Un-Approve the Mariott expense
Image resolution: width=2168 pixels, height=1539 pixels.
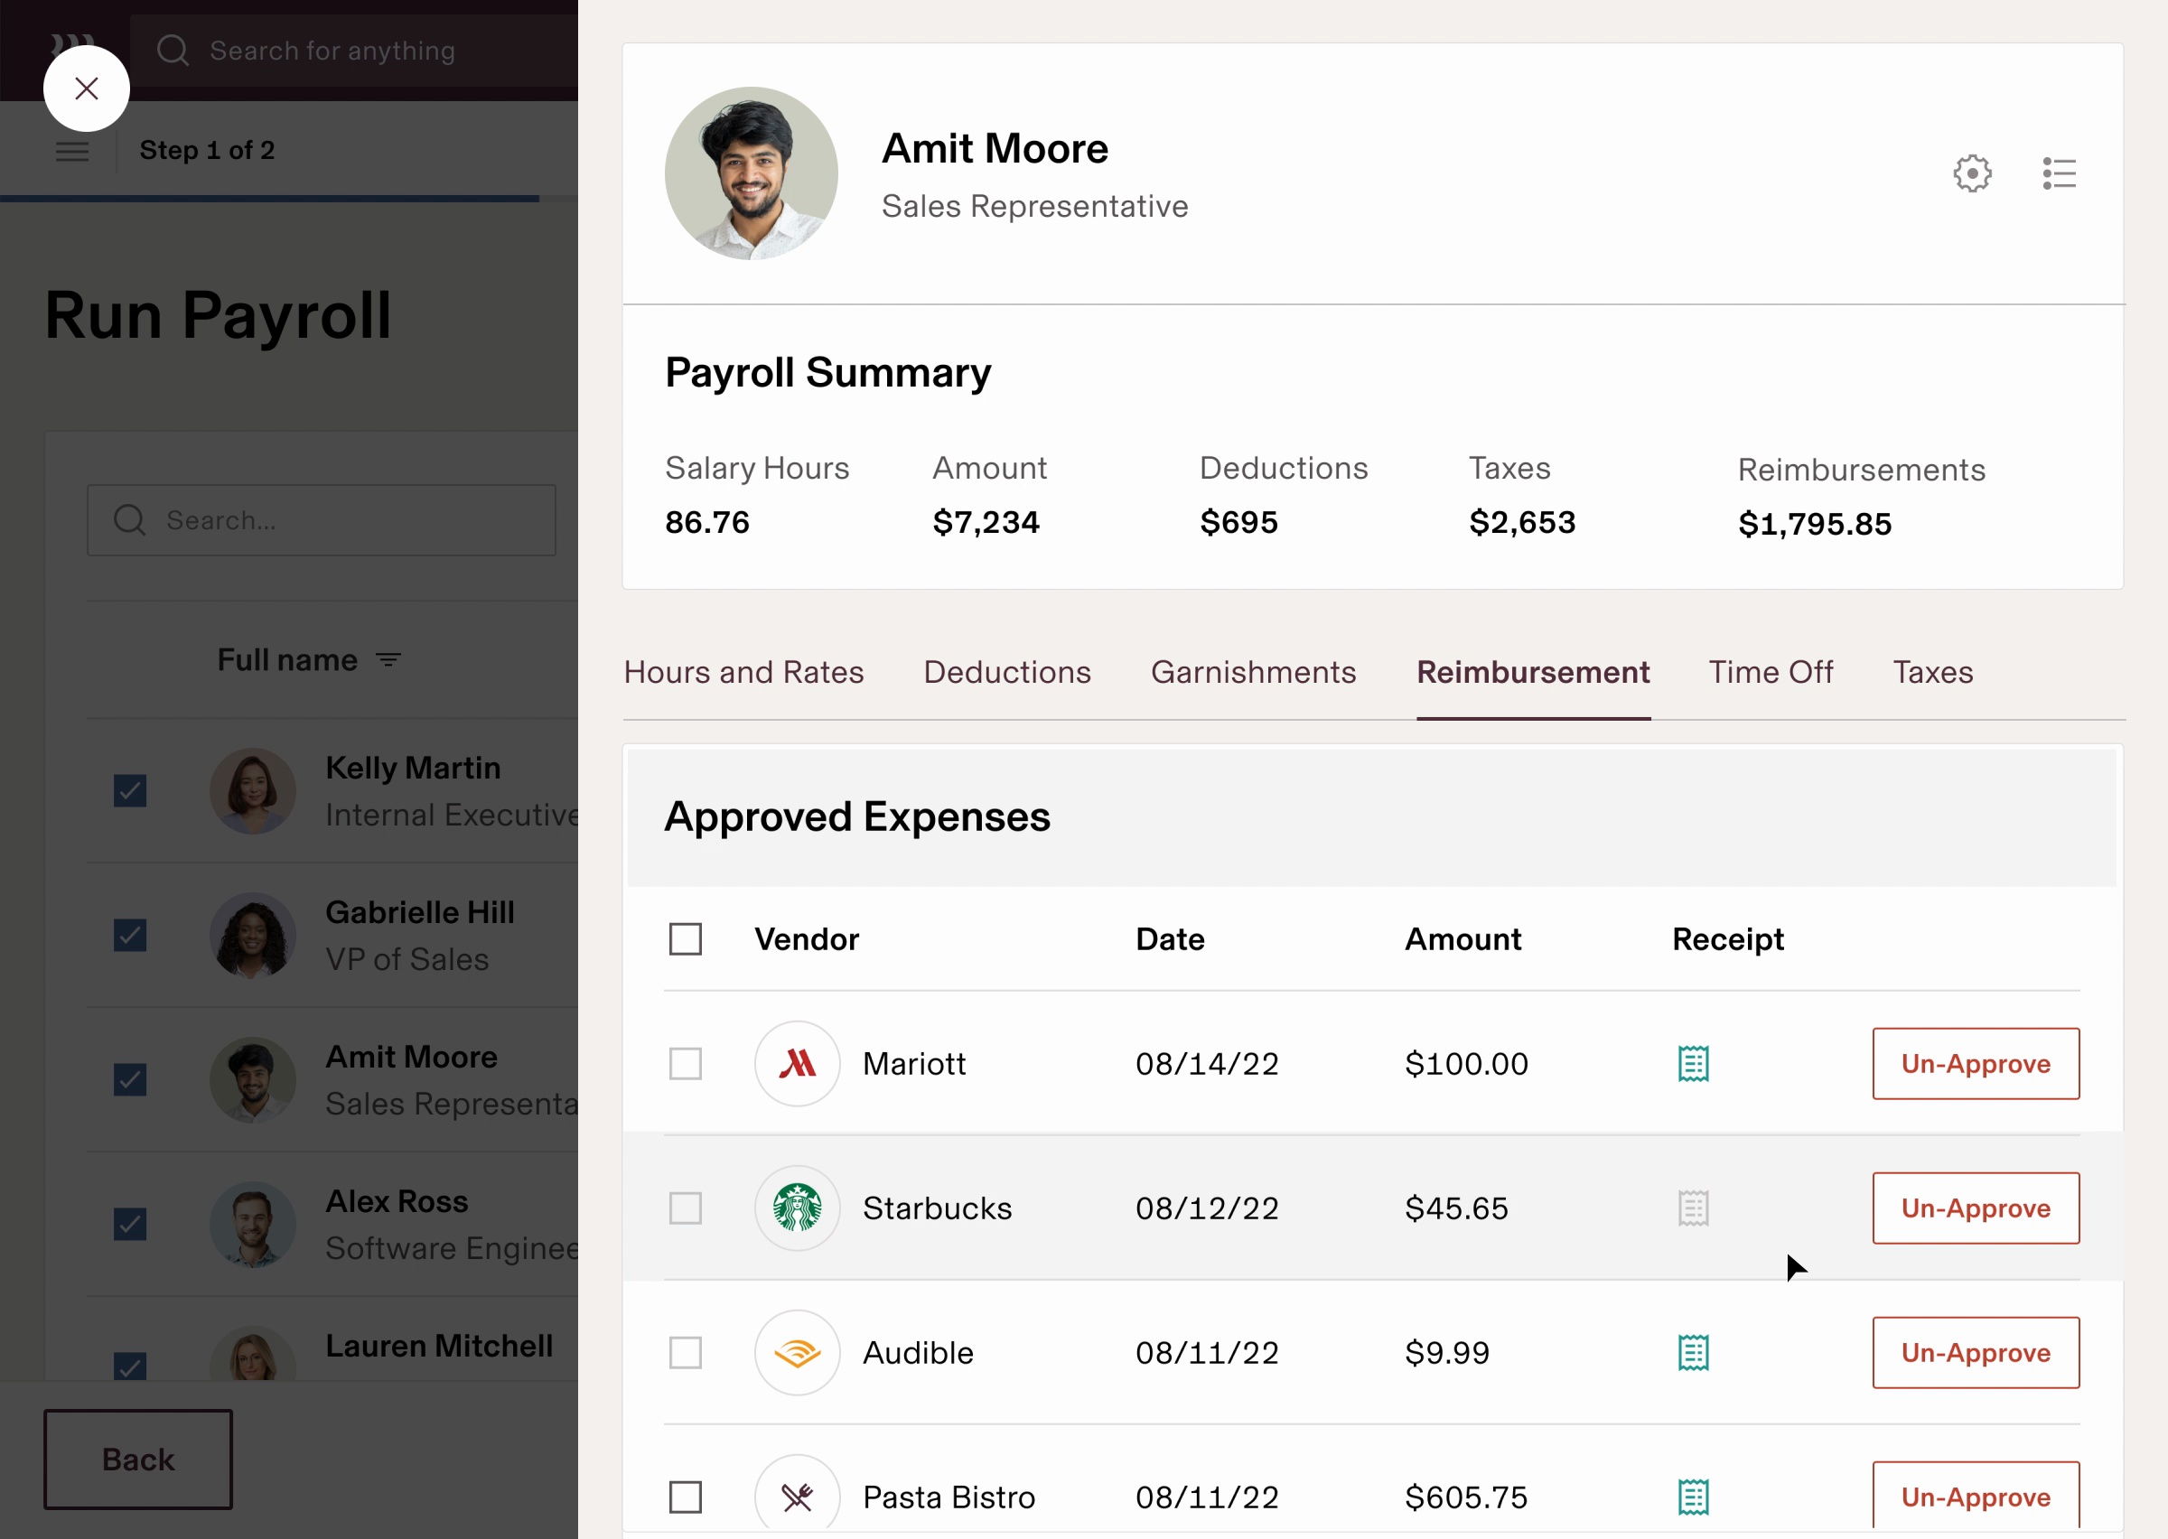coord(1975,1063)
